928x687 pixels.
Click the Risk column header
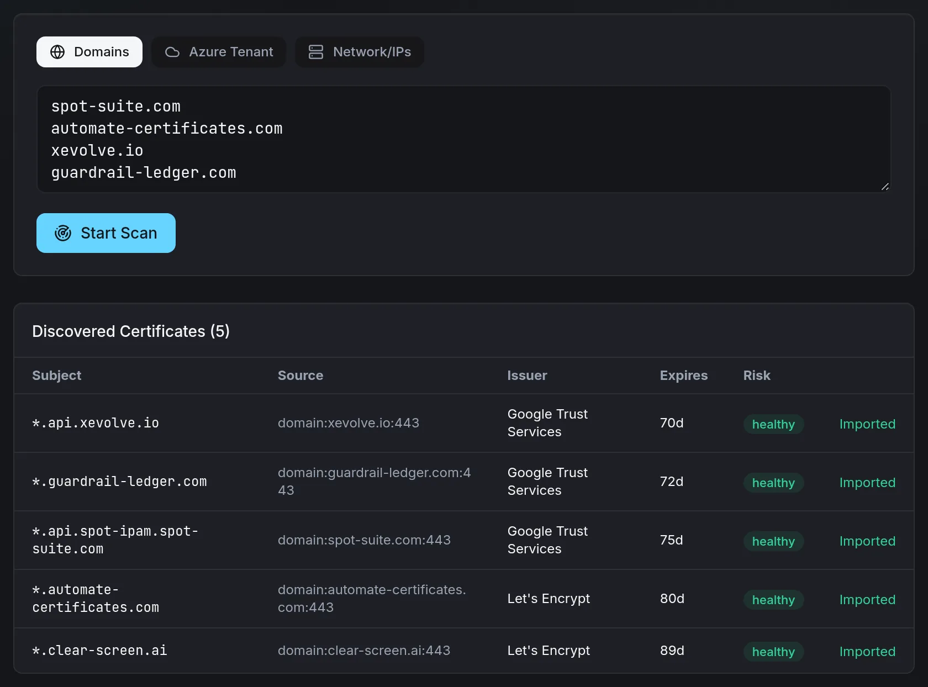click(x=757, y=376)
